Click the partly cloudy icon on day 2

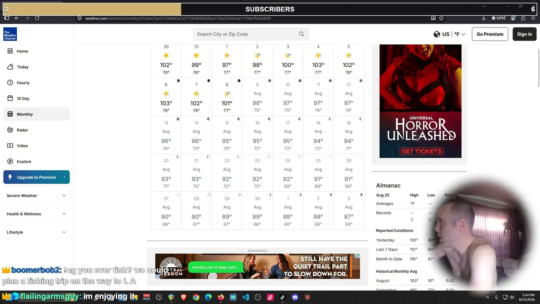click(257, 56)
